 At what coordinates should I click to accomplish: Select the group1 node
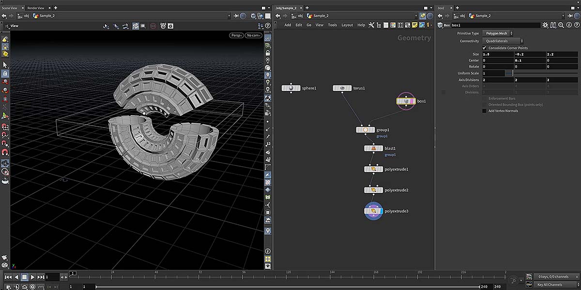366,130
